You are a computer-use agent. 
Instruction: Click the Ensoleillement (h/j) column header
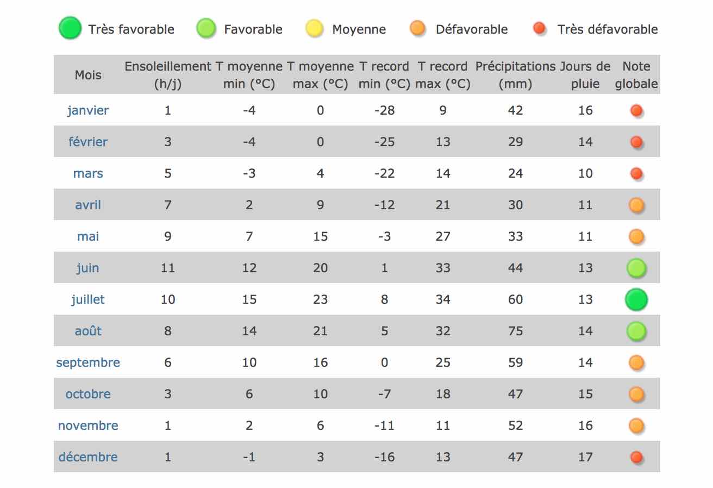point(168,75)
